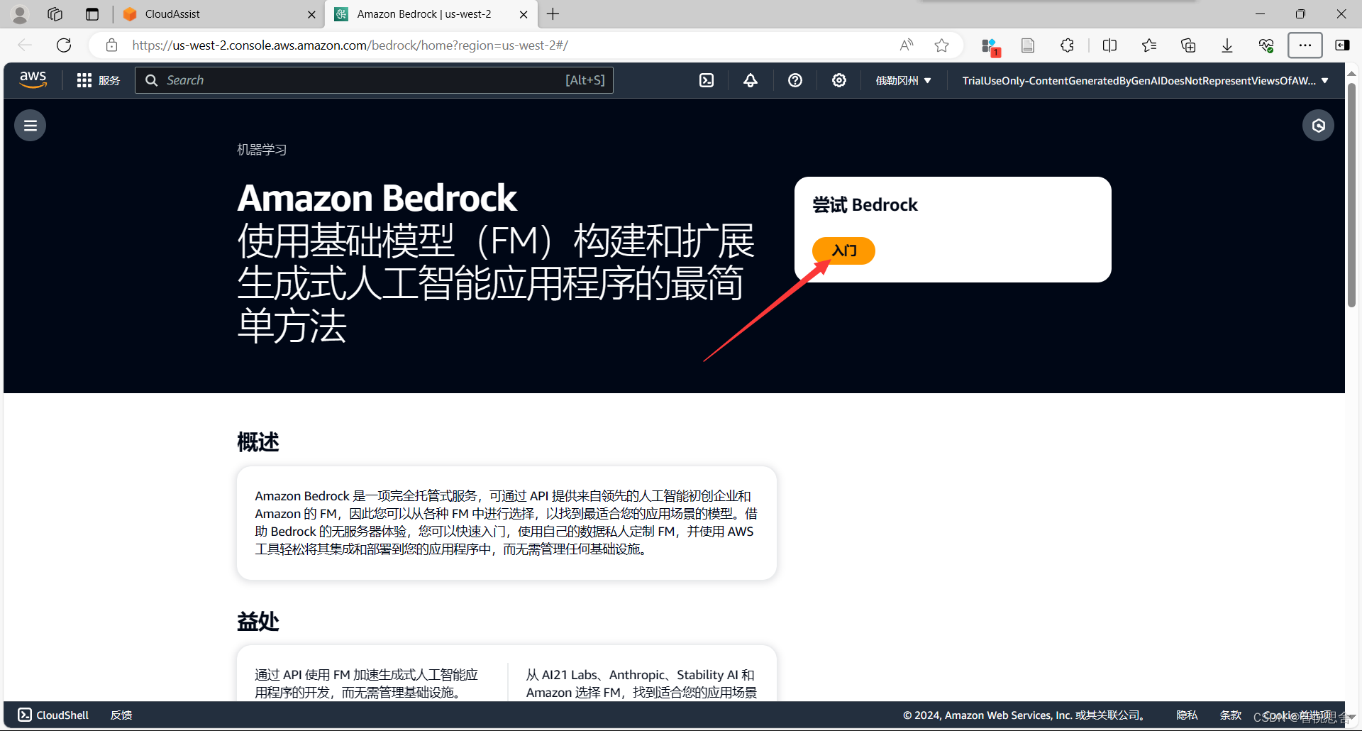1362x731 pixels.
Task: Click the browser address bar URL
Action: coord(350,45)
